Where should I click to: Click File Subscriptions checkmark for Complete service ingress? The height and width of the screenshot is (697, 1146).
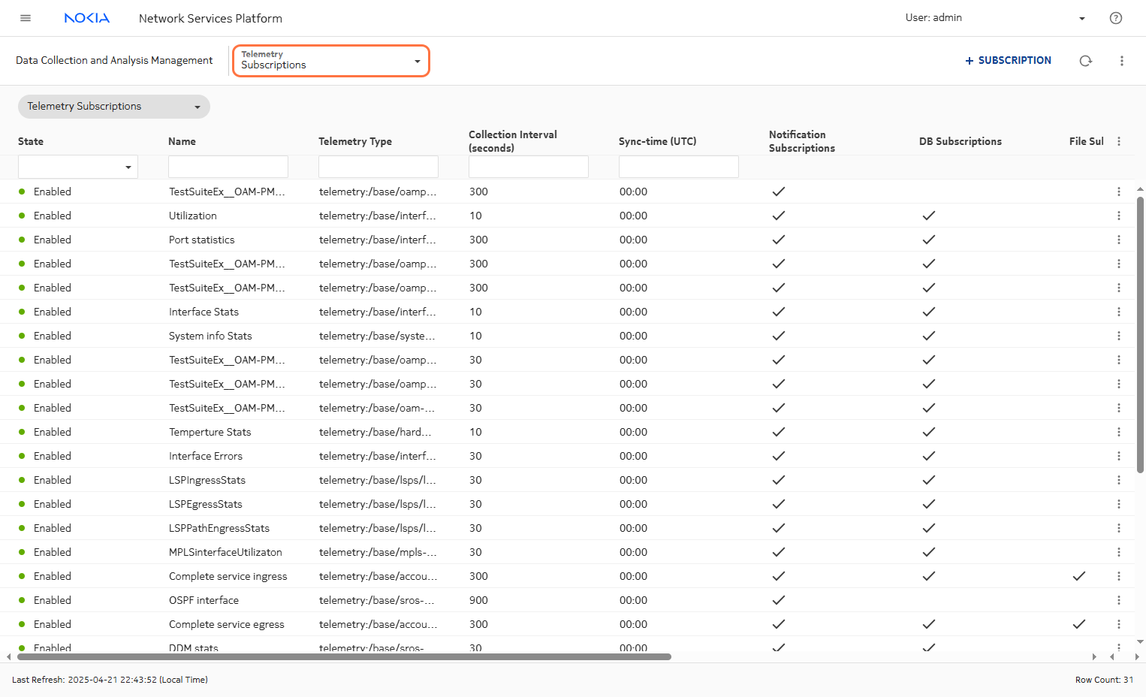(x=1078, y=576)
